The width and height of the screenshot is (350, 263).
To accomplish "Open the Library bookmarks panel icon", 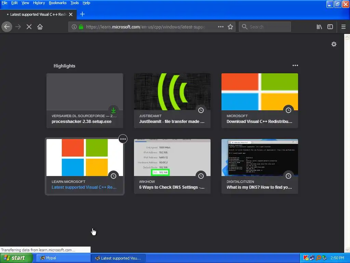I will pyautogui.click(x=319, y=27).
